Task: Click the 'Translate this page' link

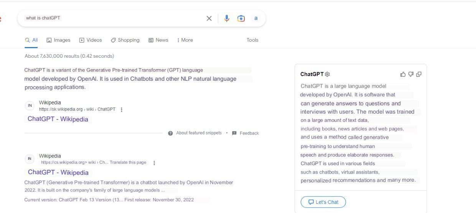Action: pos(128,163)
